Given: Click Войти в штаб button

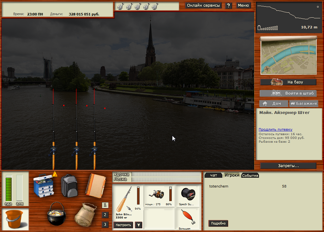Looking at the screenshot, I should (288, 93).
